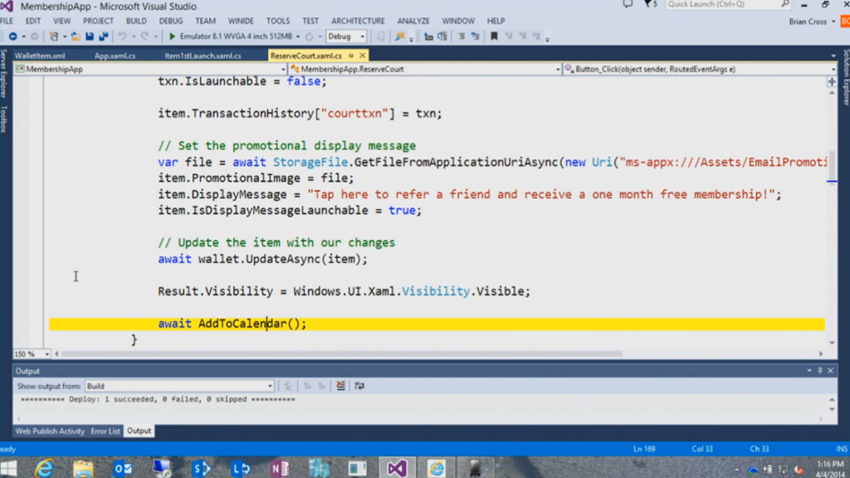Screen dimensions: 850x478
Task: Toggle auto-hide pin on Output panel
Action: (x=819, y=371)
